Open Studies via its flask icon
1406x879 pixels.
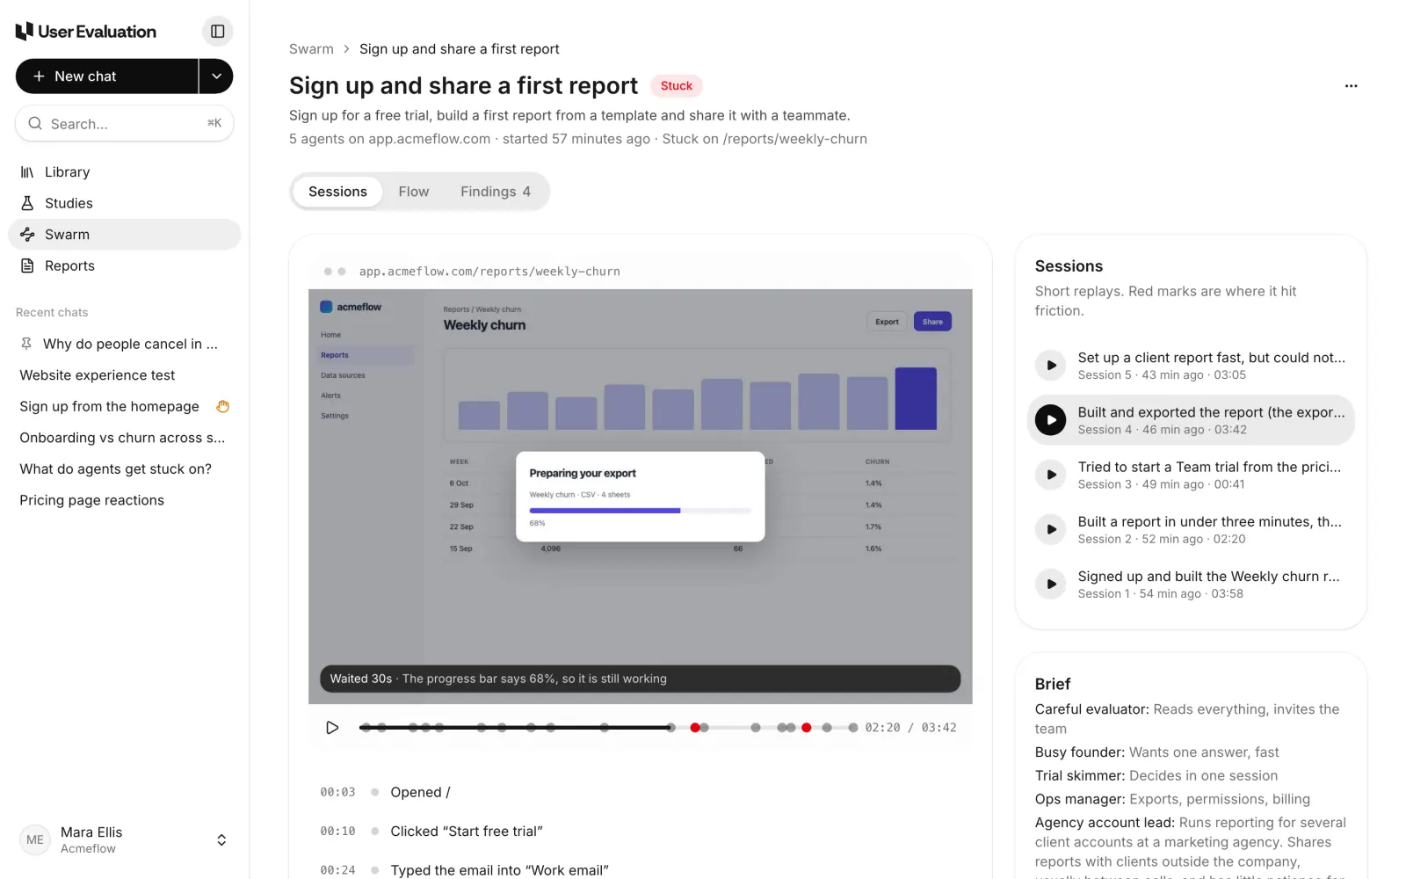pos(27,203)
